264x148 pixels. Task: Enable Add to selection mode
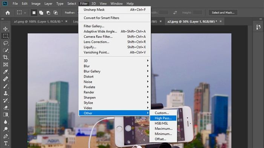tap(41, 13)
